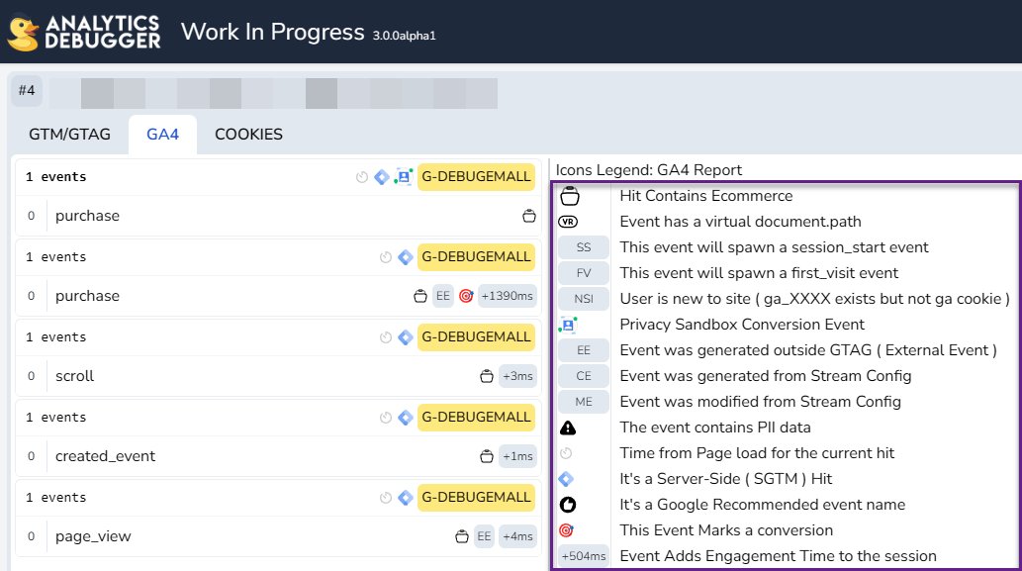Image resolution: width=1022 pixels, height=571 pixels.
Task: Click G-DEBUGEMALL badge above second purchase row
Action: [476, 257]
